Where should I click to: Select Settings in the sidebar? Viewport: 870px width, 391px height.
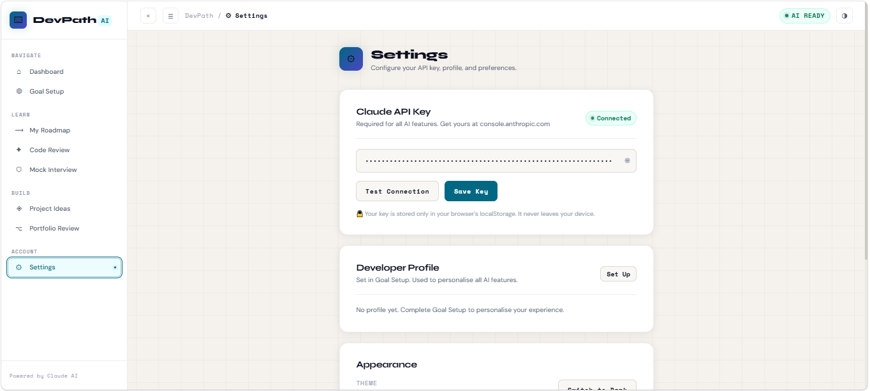tap(64, 267)
